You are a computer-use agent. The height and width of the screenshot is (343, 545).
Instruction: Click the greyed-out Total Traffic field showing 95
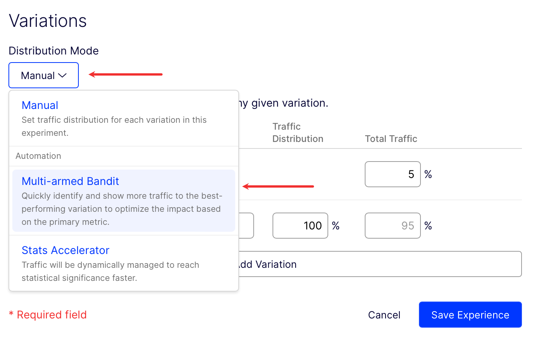pos(392,226)
